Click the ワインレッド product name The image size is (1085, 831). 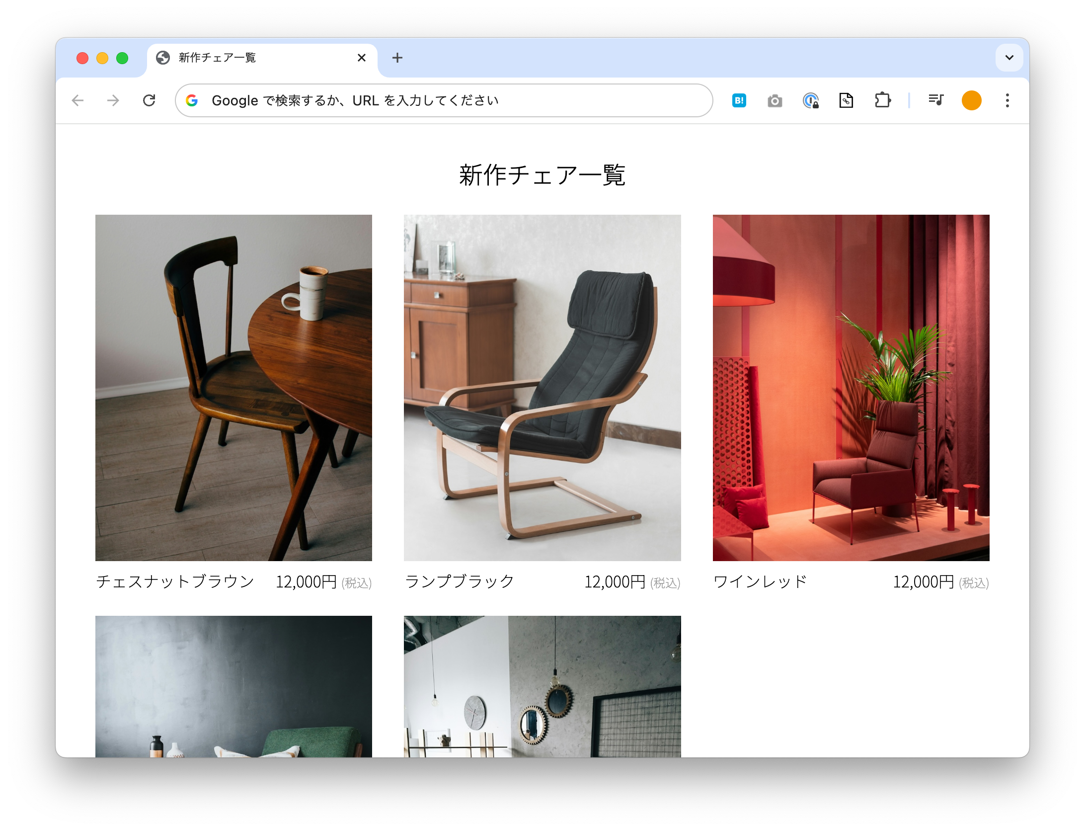[761, 582]
